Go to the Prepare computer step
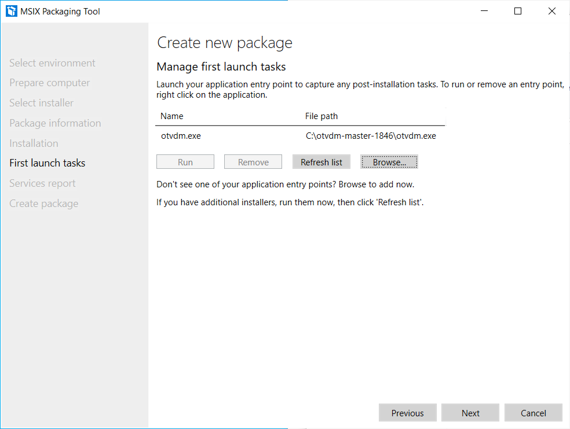 [x=49, y=83]
